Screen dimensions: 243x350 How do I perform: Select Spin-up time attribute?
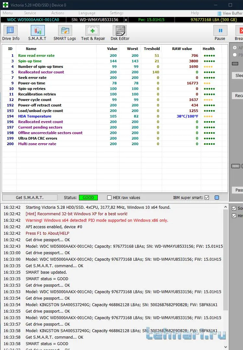115,61
